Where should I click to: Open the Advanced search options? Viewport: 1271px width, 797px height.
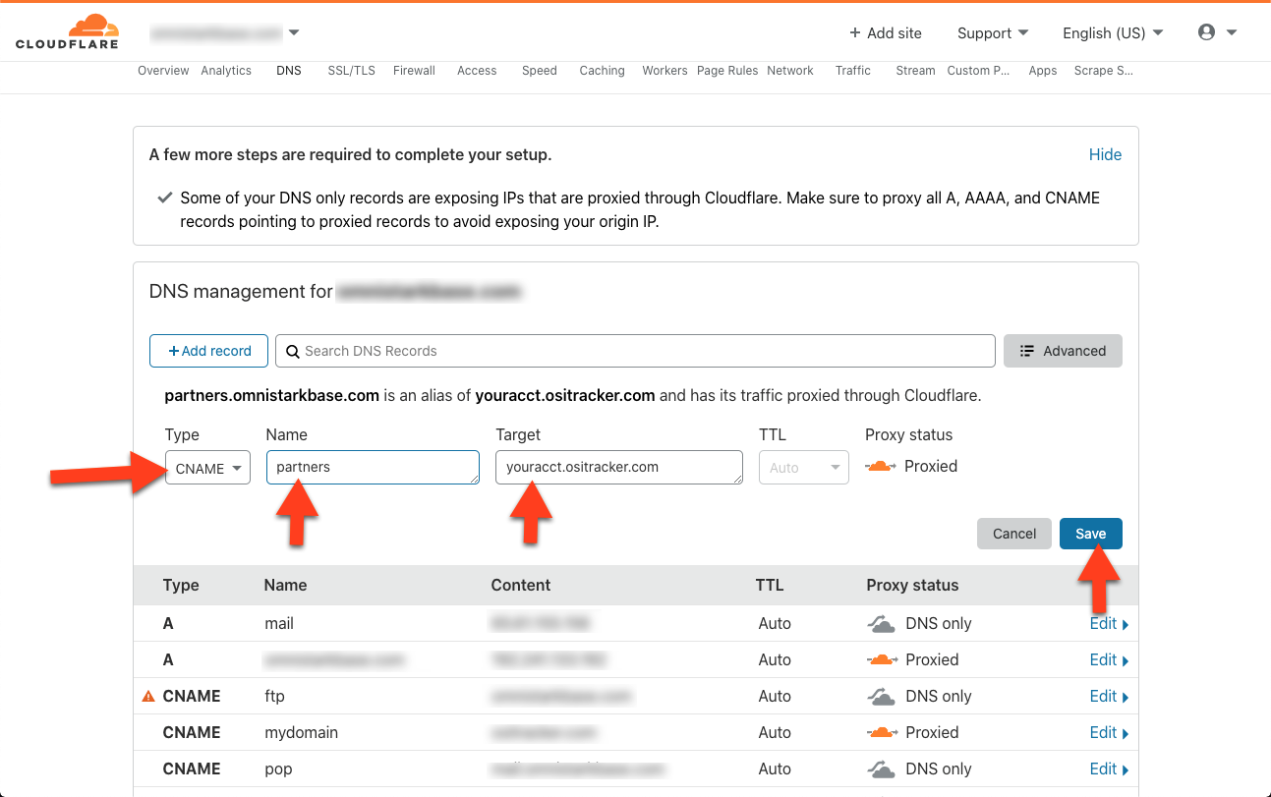coord(1063,351)
